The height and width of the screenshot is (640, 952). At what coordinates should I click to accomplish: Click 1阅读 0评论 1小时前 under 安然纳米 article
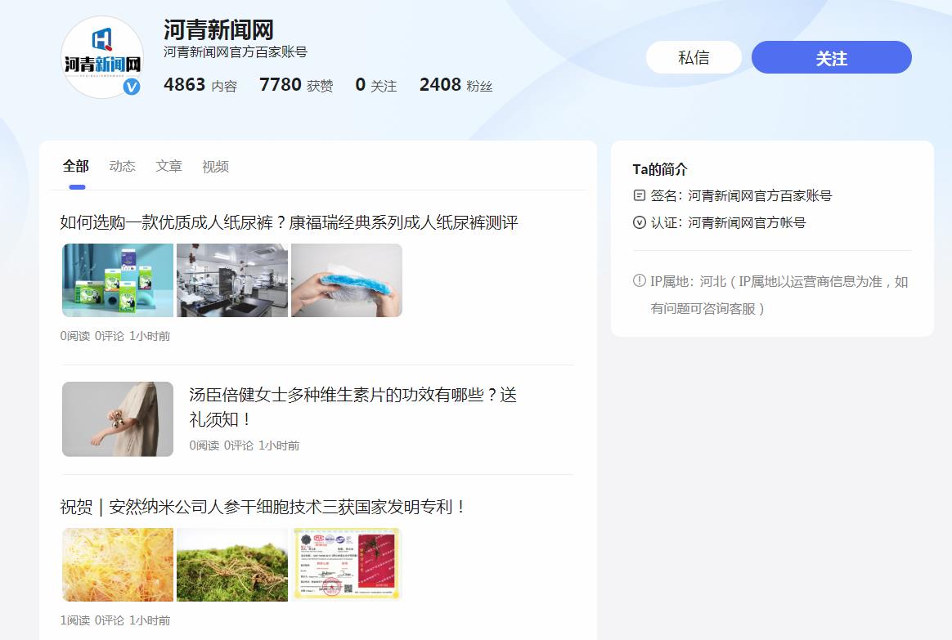(115, 620)
